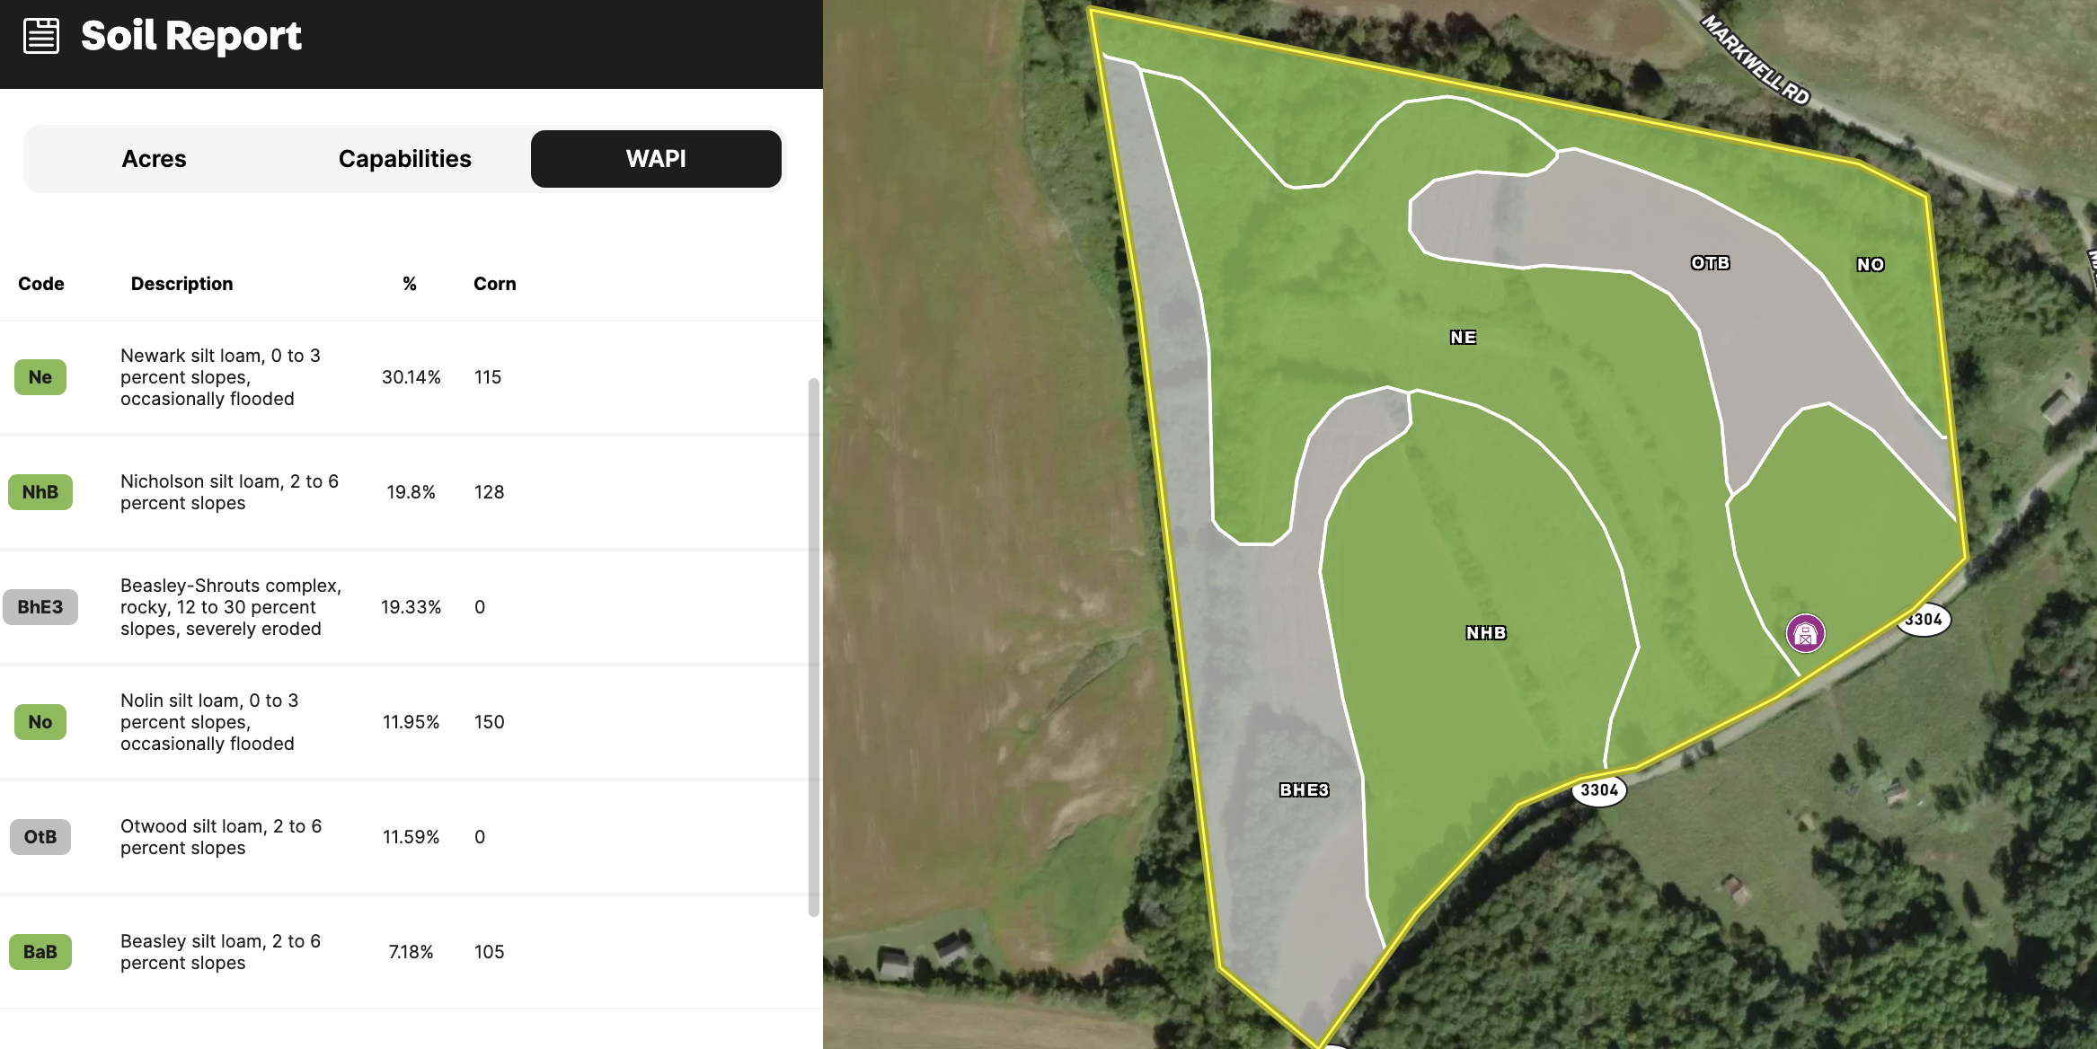The height and width of the screenshot is (1049, 2097).
Task: Click the BaB green soil badge
Action: [x=40, y=952]
